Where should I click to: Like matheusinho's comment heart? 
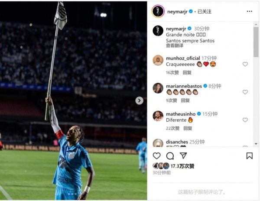(x=245, y=120)
